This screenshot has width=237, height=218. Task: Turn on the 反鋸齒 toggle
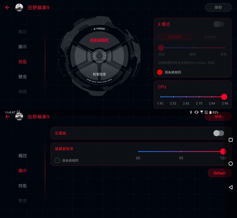click(218, 133)
